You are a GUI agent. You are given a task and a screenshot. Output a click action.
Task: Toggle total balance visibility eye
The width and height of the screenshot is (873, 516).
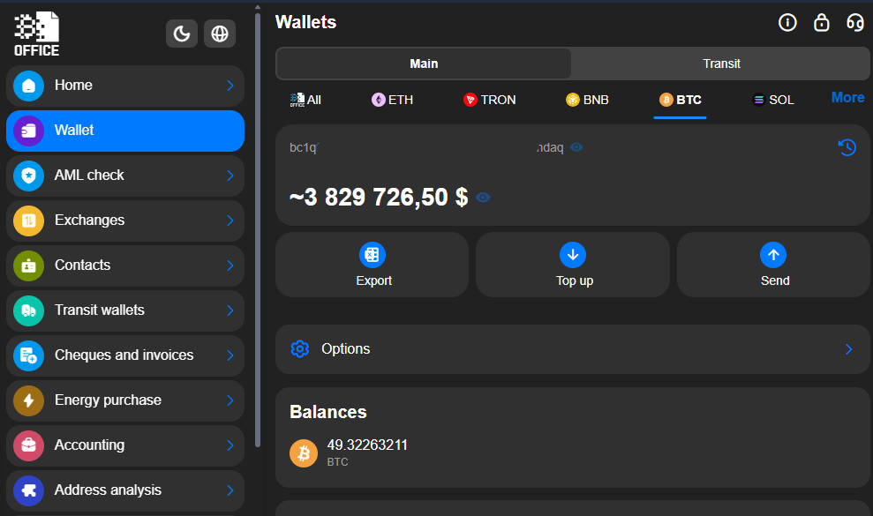483,198
